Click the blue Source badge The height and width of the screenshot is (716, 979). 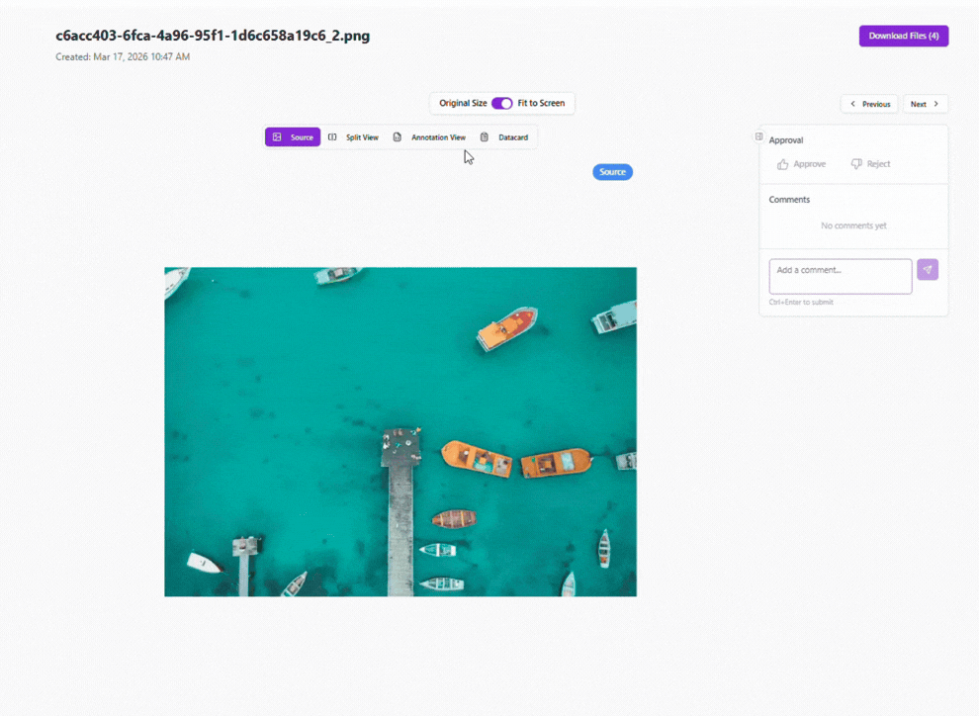(612, 172)
